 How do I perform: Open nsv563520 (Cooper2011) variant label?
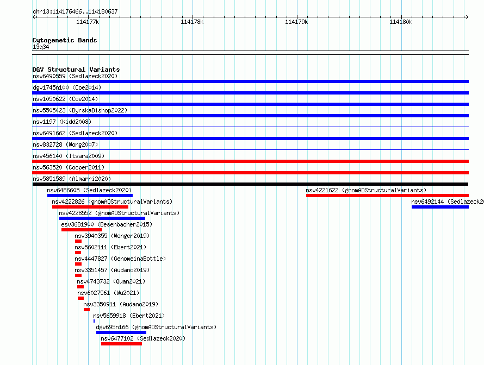(69, 167)
